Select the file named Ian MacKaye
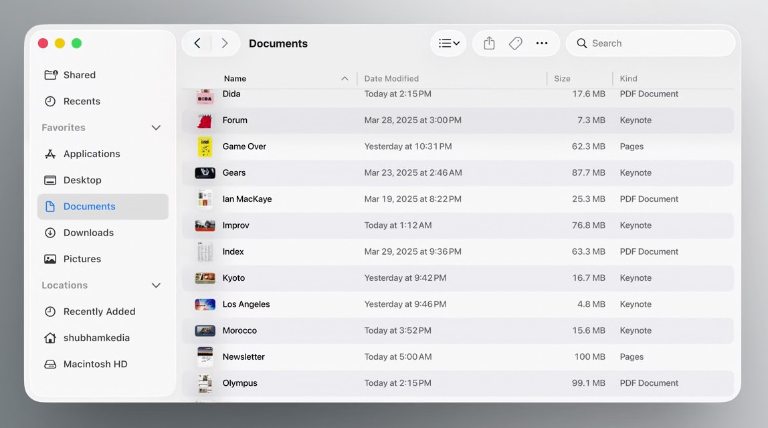This screenshot has height=428, width=768. tap(247, 199)
